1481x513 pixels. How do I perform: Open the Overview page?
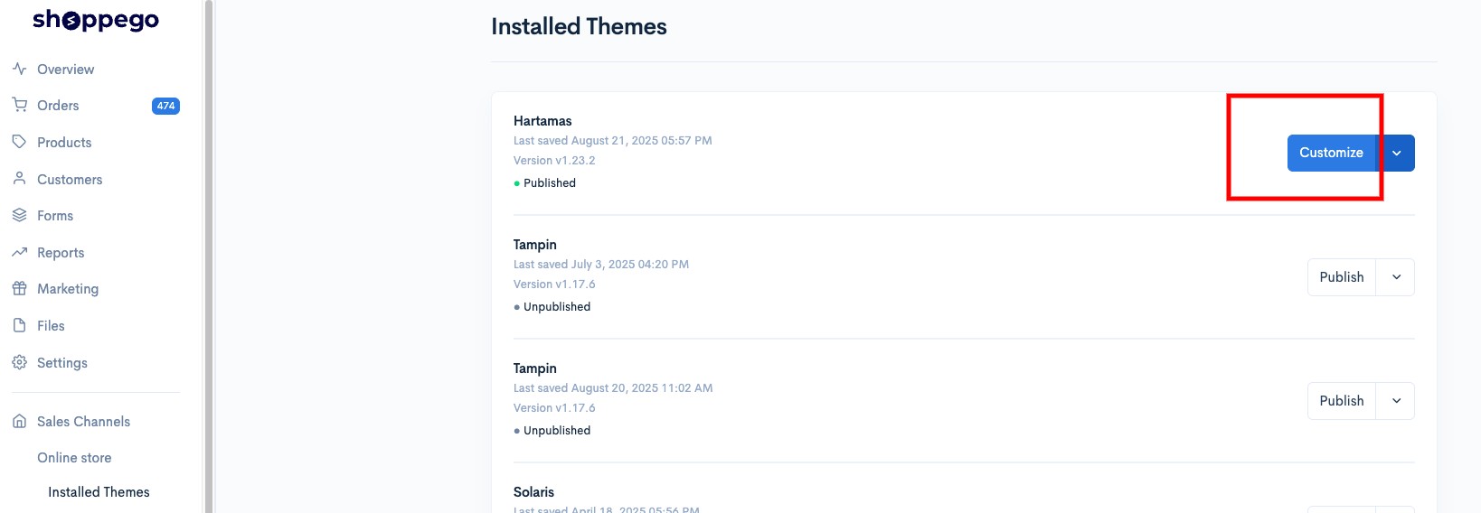pyautogui.click(x=65, y=70)
